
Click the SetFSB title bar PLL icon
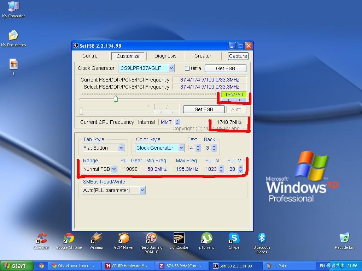tap(76, 46)
